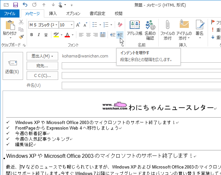Select the メッセージ ribbon tab
This screenshot has width=221, height=175.
tap(32, 14)
